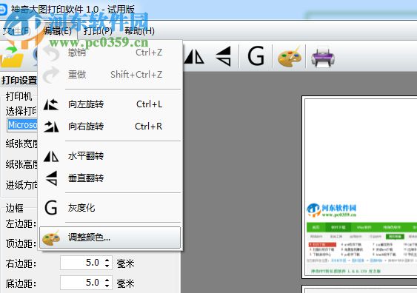Click the 左边距 label
417x293 pixels.
tap(21, 223)
